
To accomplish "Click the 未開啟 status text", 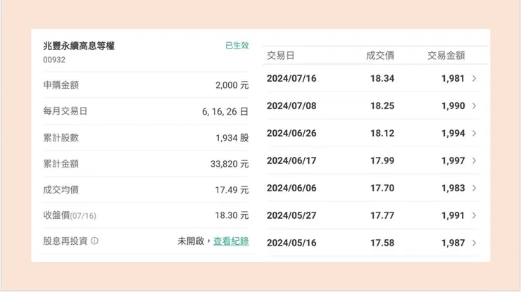I will point(191,241).
